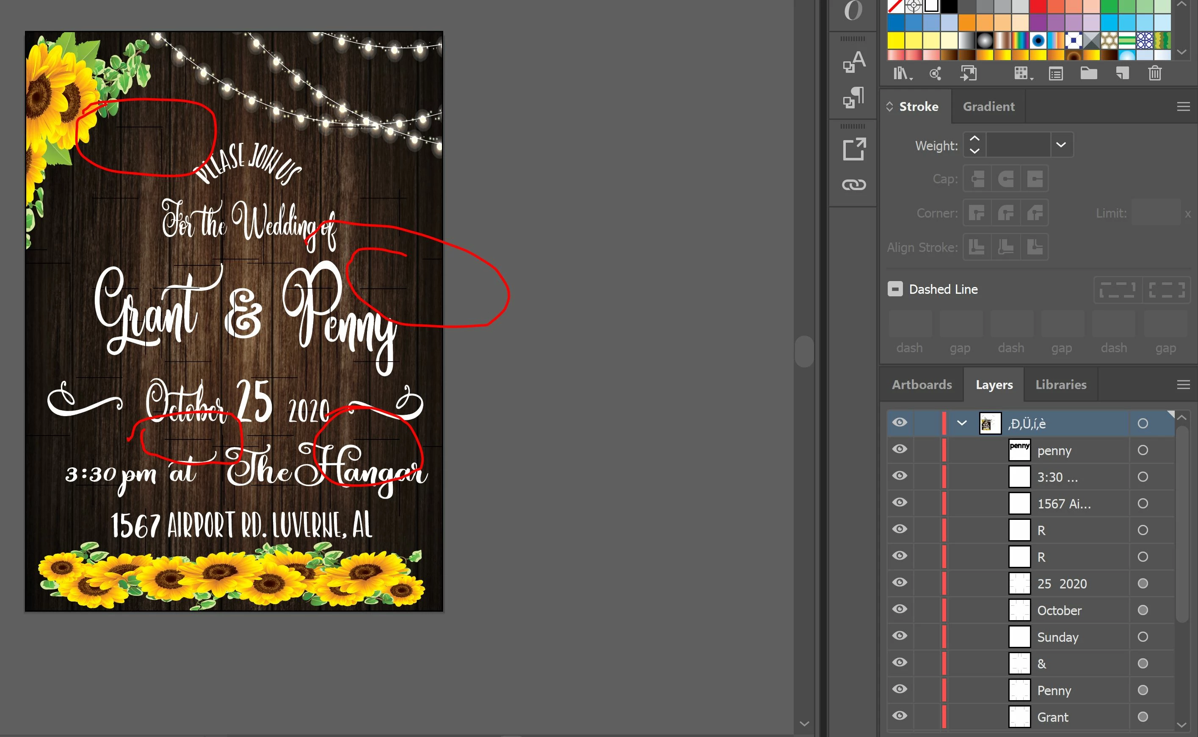This screenshot has height=737, width=1198.
Task: Open the Asset Export panel icon
Action: tap(854, 149)
